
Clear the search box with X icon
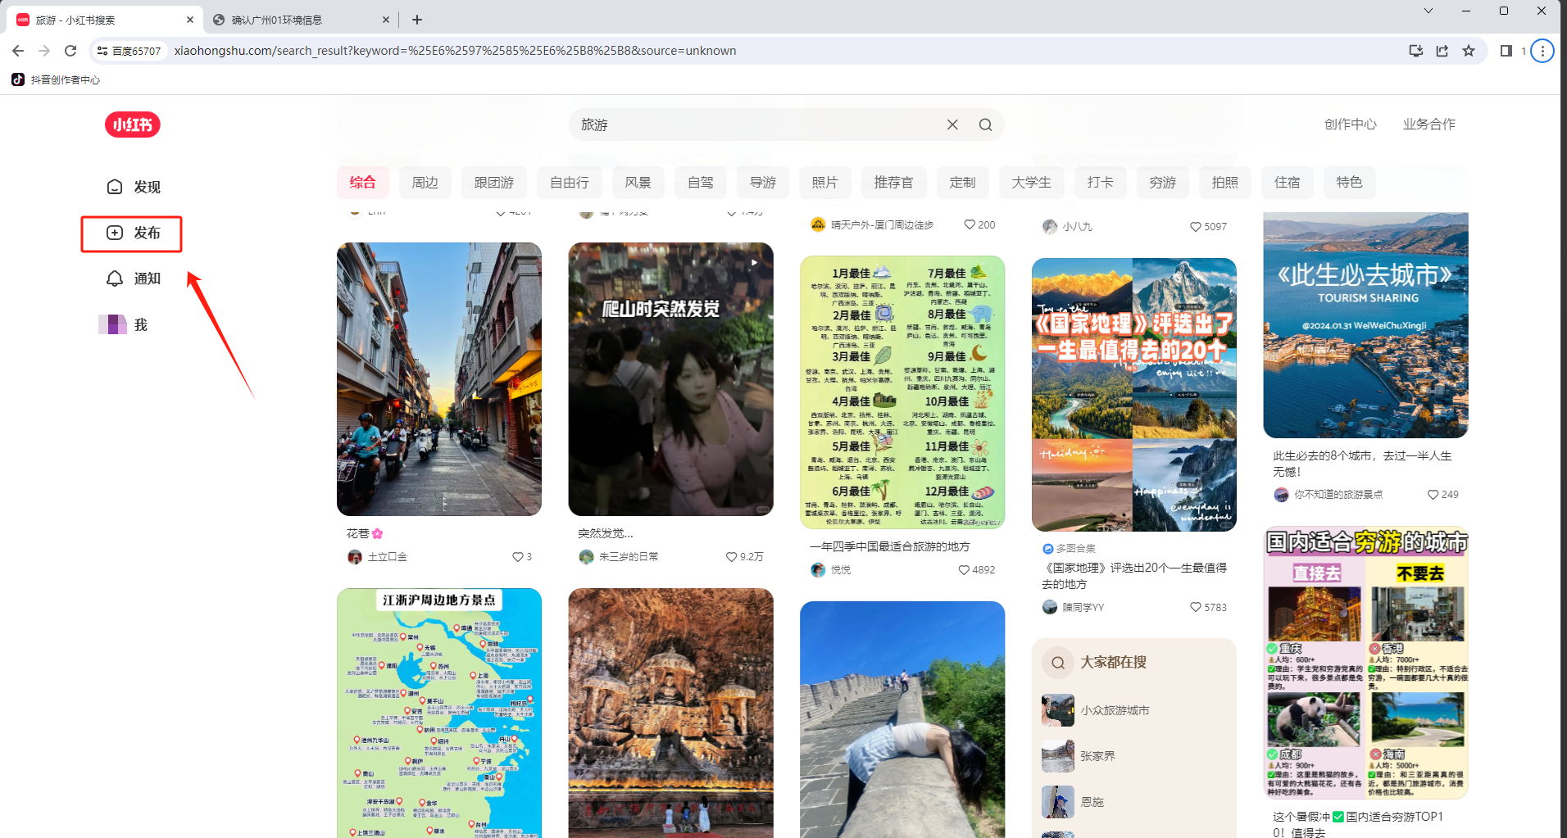(952, 125)
